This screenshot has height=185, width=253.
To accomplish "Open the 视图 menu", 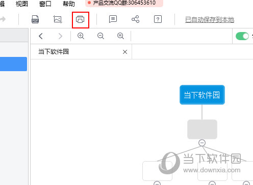I will pos(22,4).
